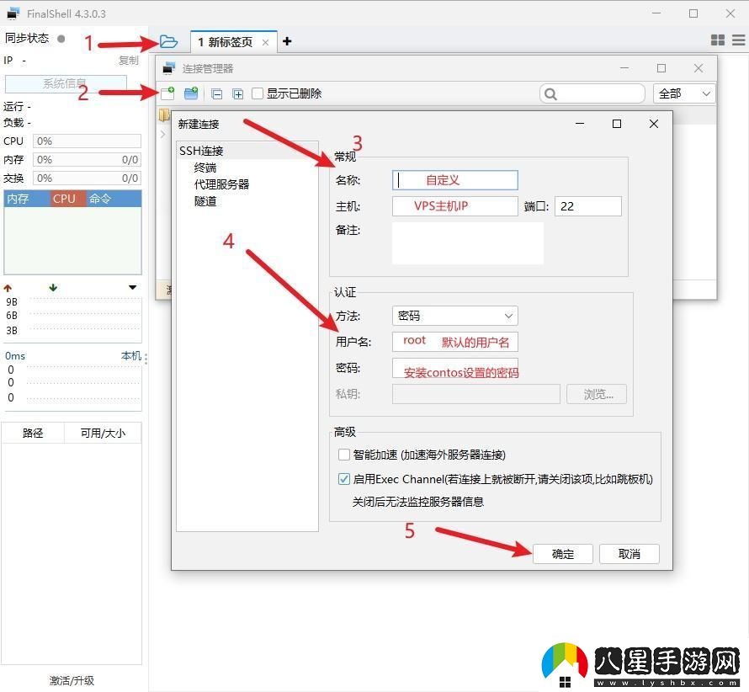
Task: Click 本机 ping label
Action: [x=131, y=355]
